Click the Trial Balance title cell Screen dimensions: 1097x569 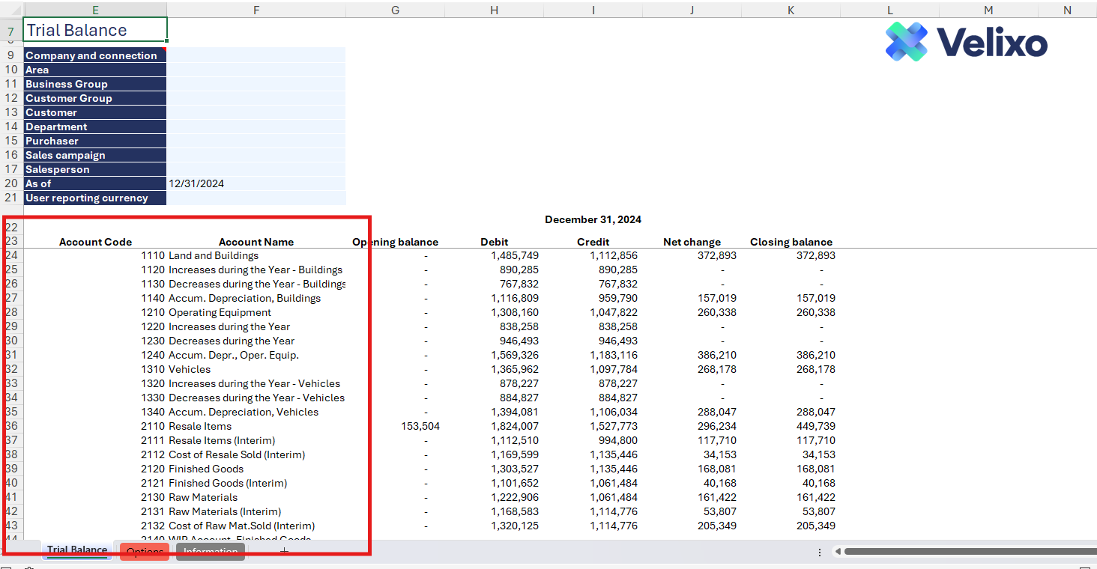tap(95, 31)
